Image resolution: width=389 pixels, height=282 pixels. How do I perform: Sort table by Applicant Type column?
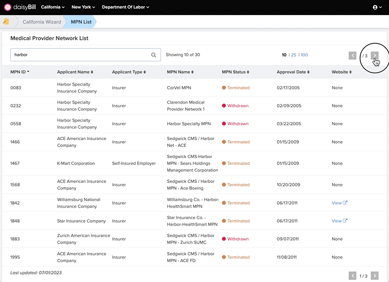pyautogui.click(x=129, y=72)
